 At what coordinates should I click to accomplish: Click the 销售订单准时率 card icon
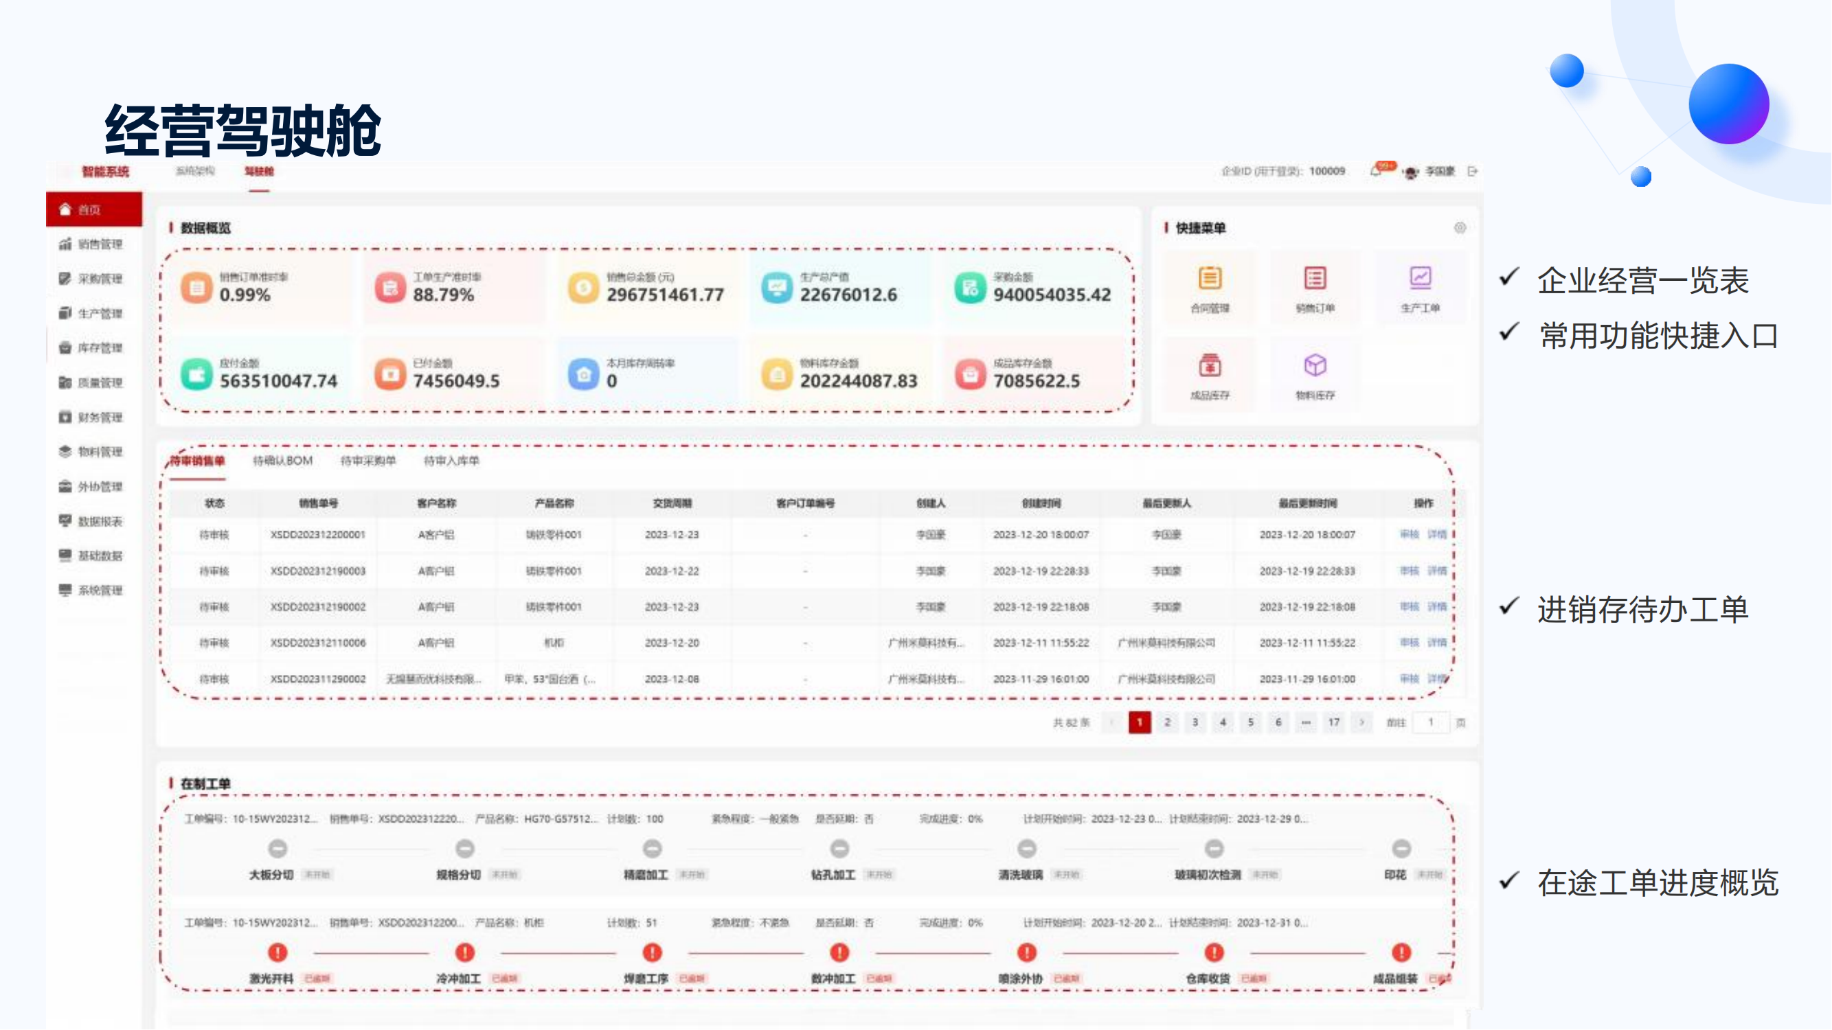(x=196, y=288)
